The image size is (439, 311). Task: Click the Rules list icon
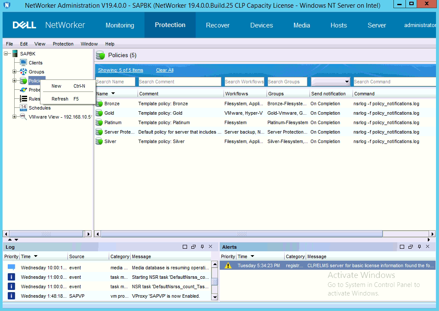coord(24,99)
